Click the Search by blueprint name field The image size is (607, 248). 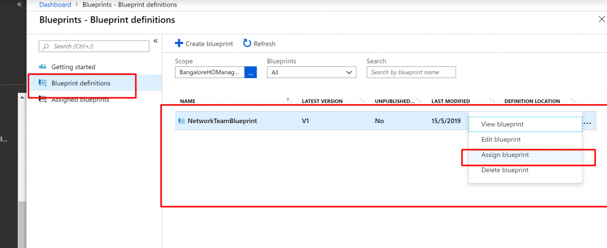pyautogui.click(x=411, y=72)
